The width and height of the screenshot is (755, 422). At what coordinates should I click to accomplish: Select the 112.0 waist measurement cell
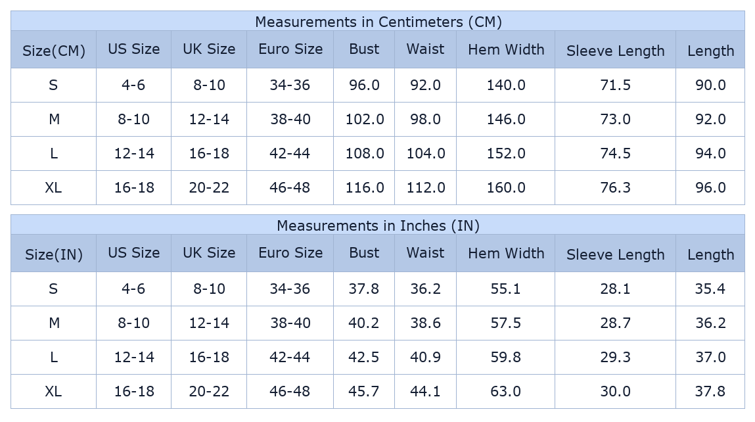[x=425, y=187]
